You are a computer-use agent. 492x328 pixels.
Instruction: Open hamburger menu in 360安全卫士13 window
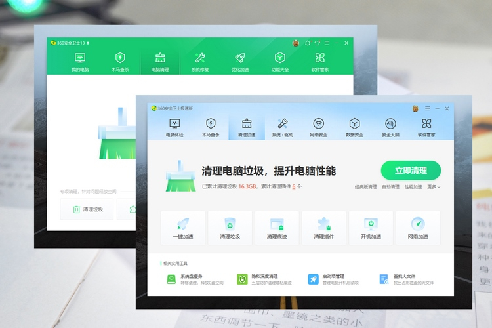click(327, 43)
